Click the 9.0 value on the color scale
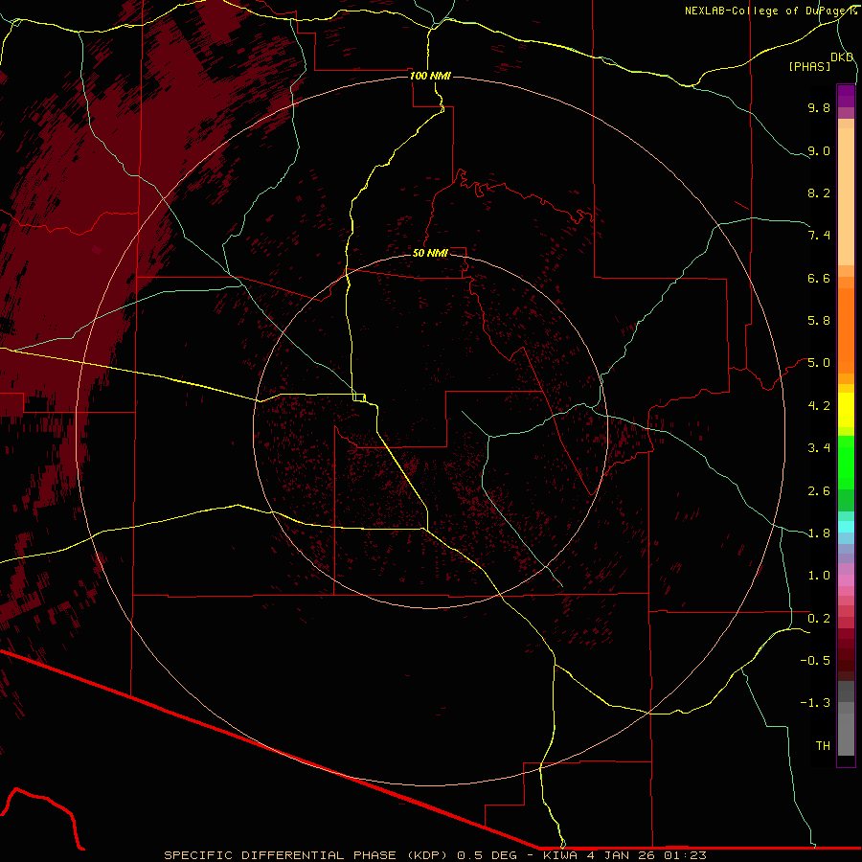The image size is (862, 862). (819, 150)
